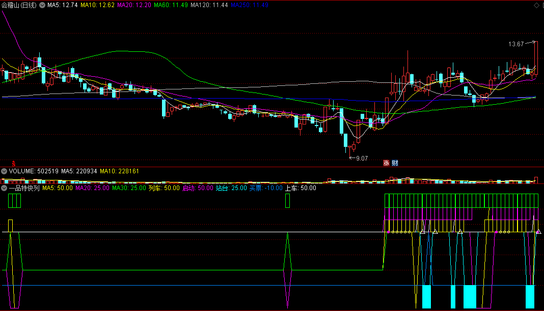Screen dimensions: 544x311
Task: Click the 13.67 high price label
Action: pos(516,44)
